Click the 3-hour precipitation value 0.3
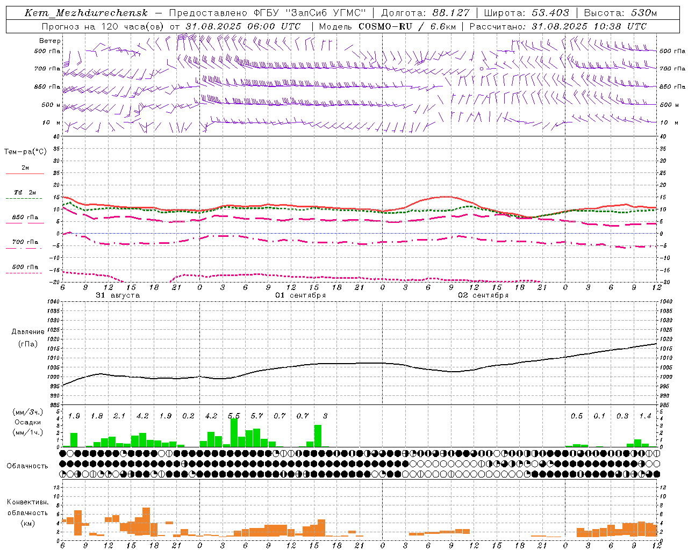The height and width of the screenshot is (550, 688). coord(622,416)
